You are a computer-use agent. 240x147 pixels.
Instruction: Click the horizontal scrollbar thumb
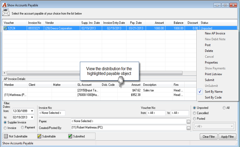pos(95,73)
